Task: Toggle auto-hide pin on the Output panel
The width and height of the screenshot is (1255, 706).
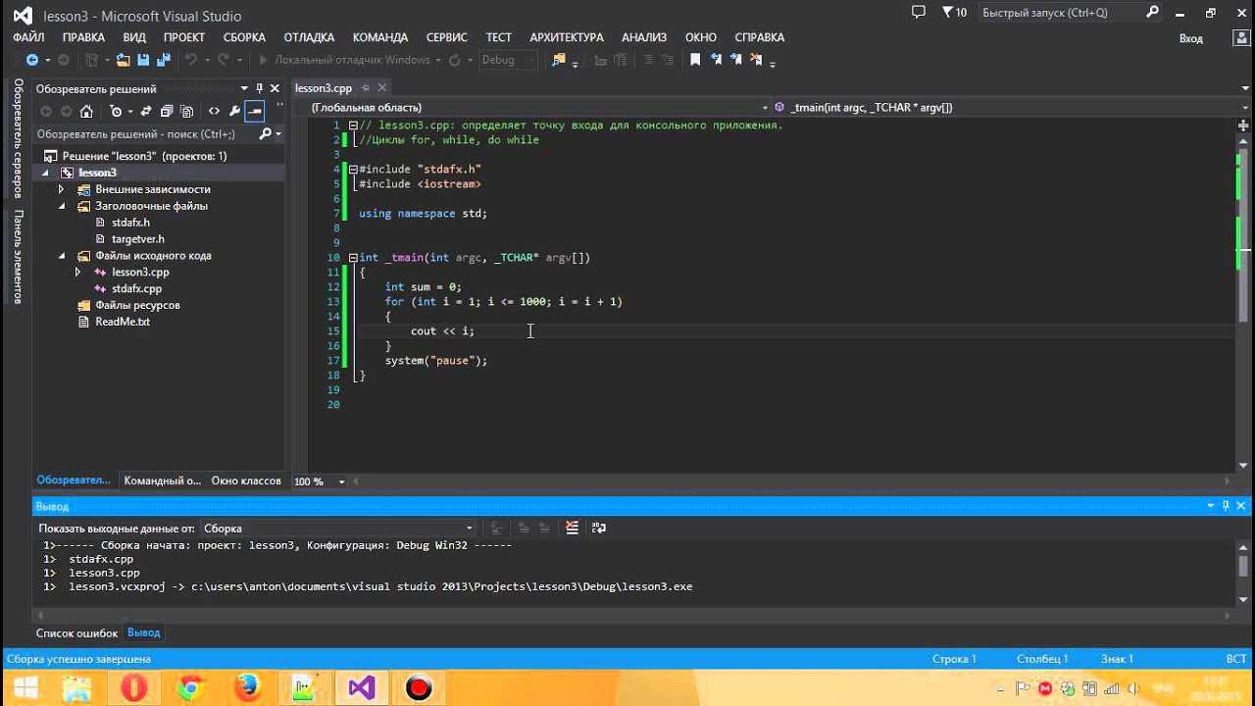Action: point(1226,506)
